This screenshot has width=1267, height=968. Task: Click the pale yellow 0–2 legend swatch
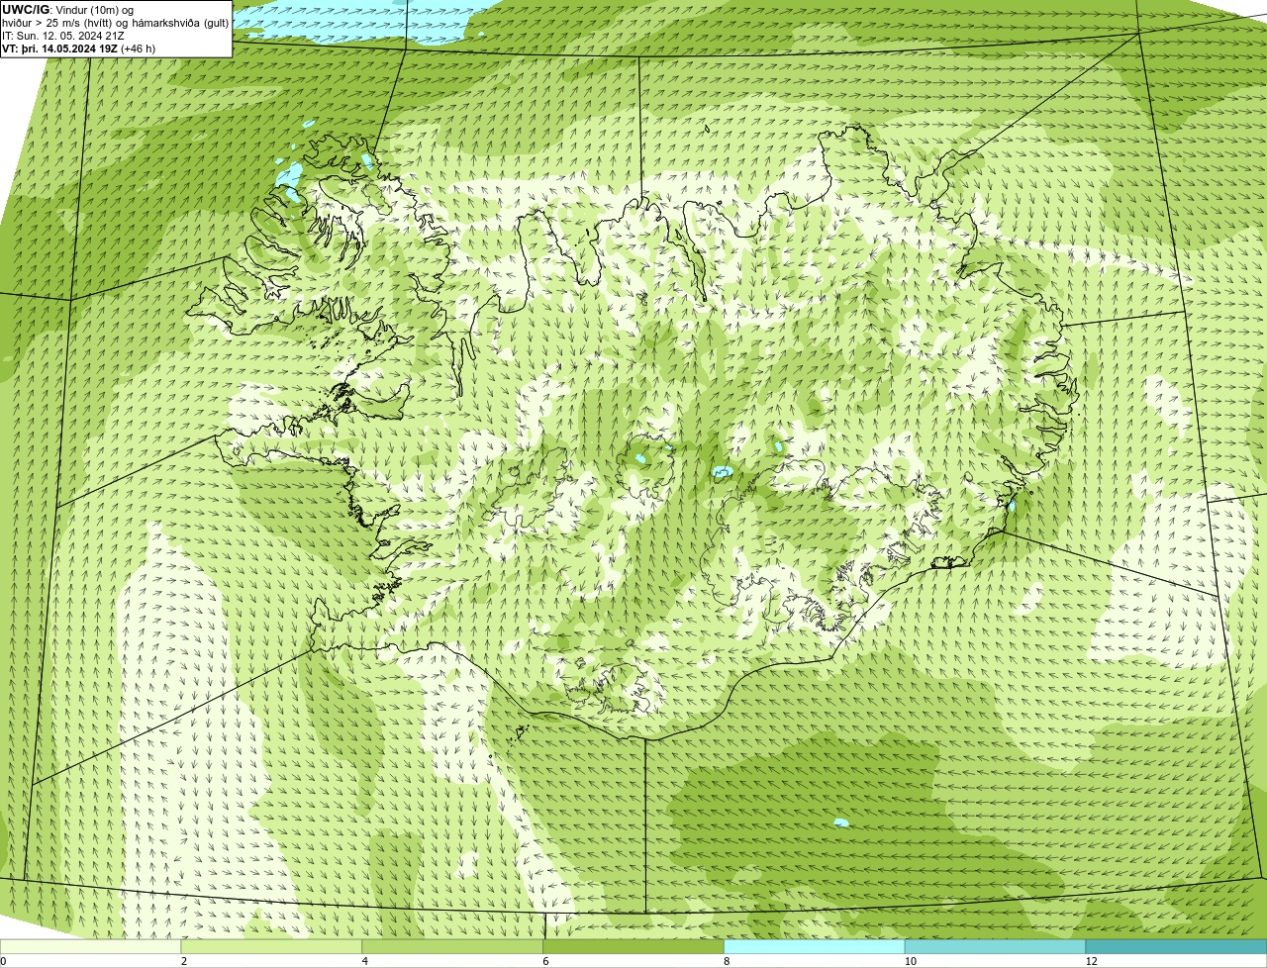91,946
